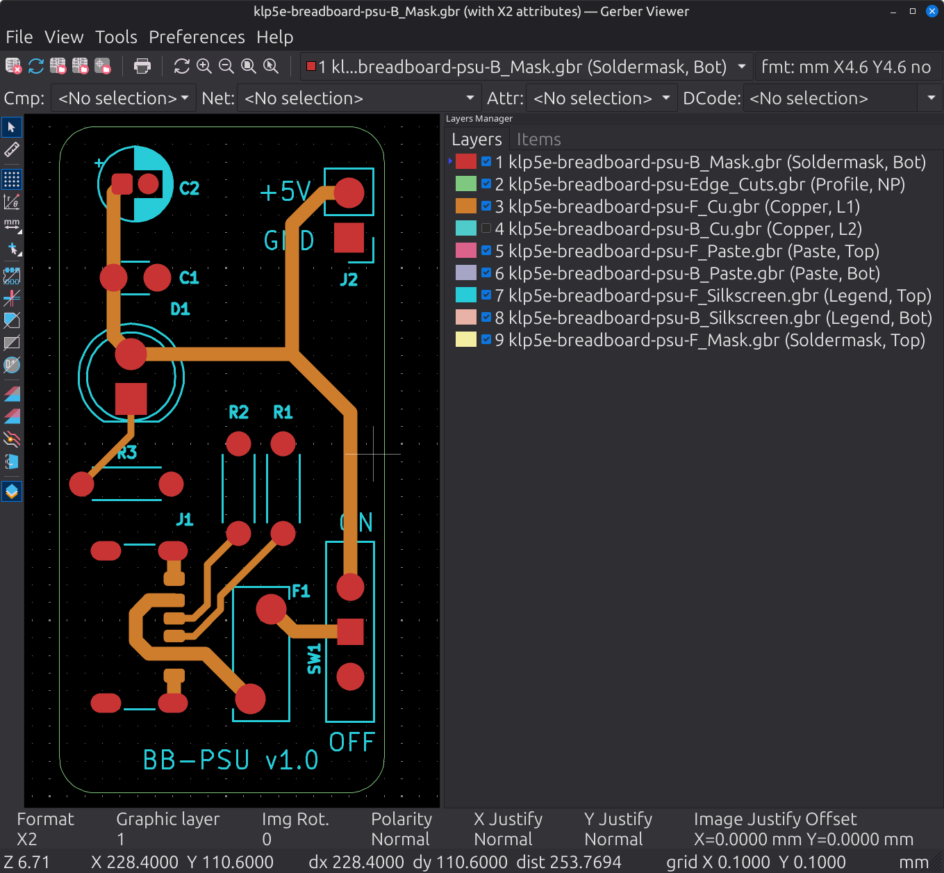Toggle differential layer compare mode icon
944x873 pixels.
(x=12, y=394)
